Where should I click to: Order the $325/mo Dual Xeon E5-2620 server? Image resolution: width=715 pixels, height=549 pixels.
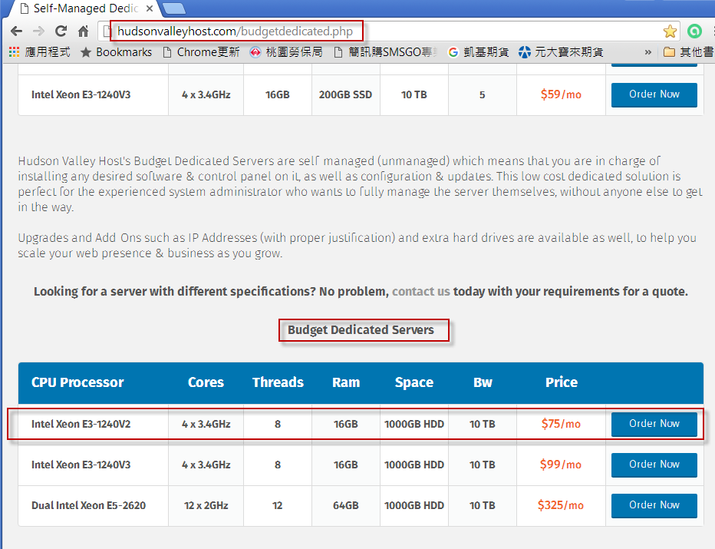654,505
